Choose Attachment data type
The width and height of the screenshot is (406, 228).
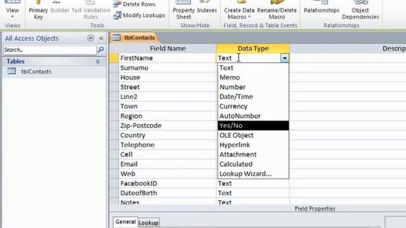point(253,155)
